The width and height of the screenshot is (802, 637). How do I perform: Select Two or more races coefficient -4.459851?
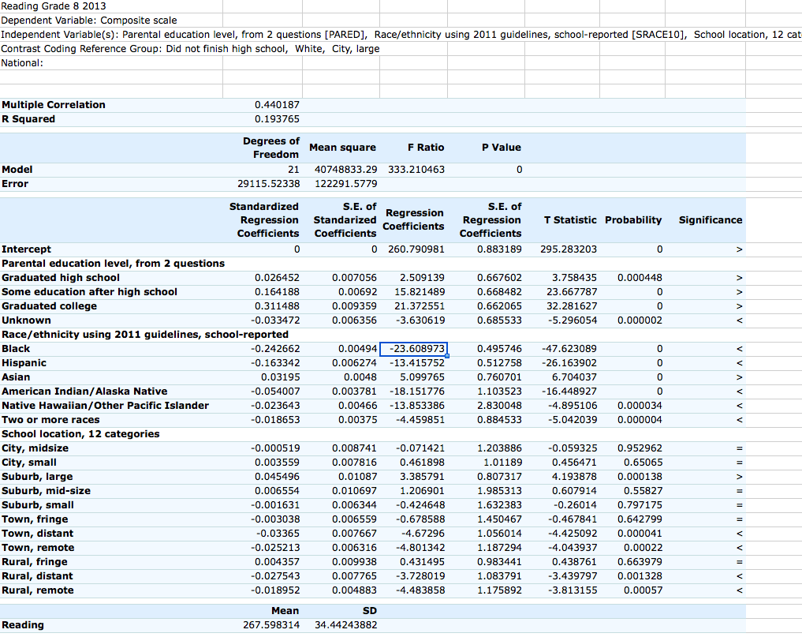coord(420,420)
